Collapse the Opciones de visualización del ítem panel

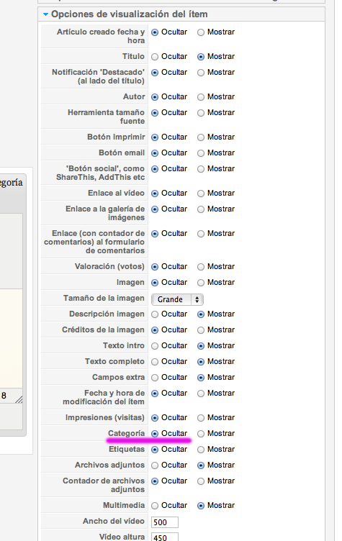(45, 14)
